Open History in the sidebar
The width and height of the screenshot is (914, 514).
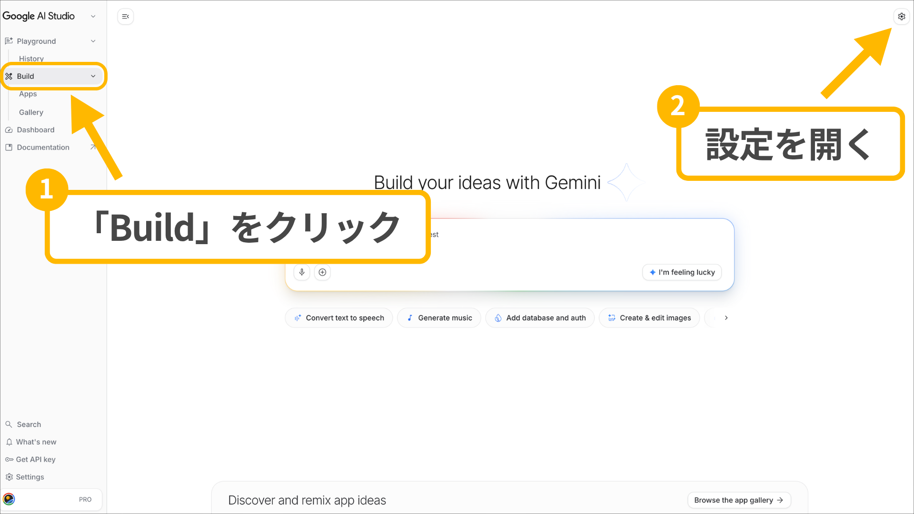[31, 59]
